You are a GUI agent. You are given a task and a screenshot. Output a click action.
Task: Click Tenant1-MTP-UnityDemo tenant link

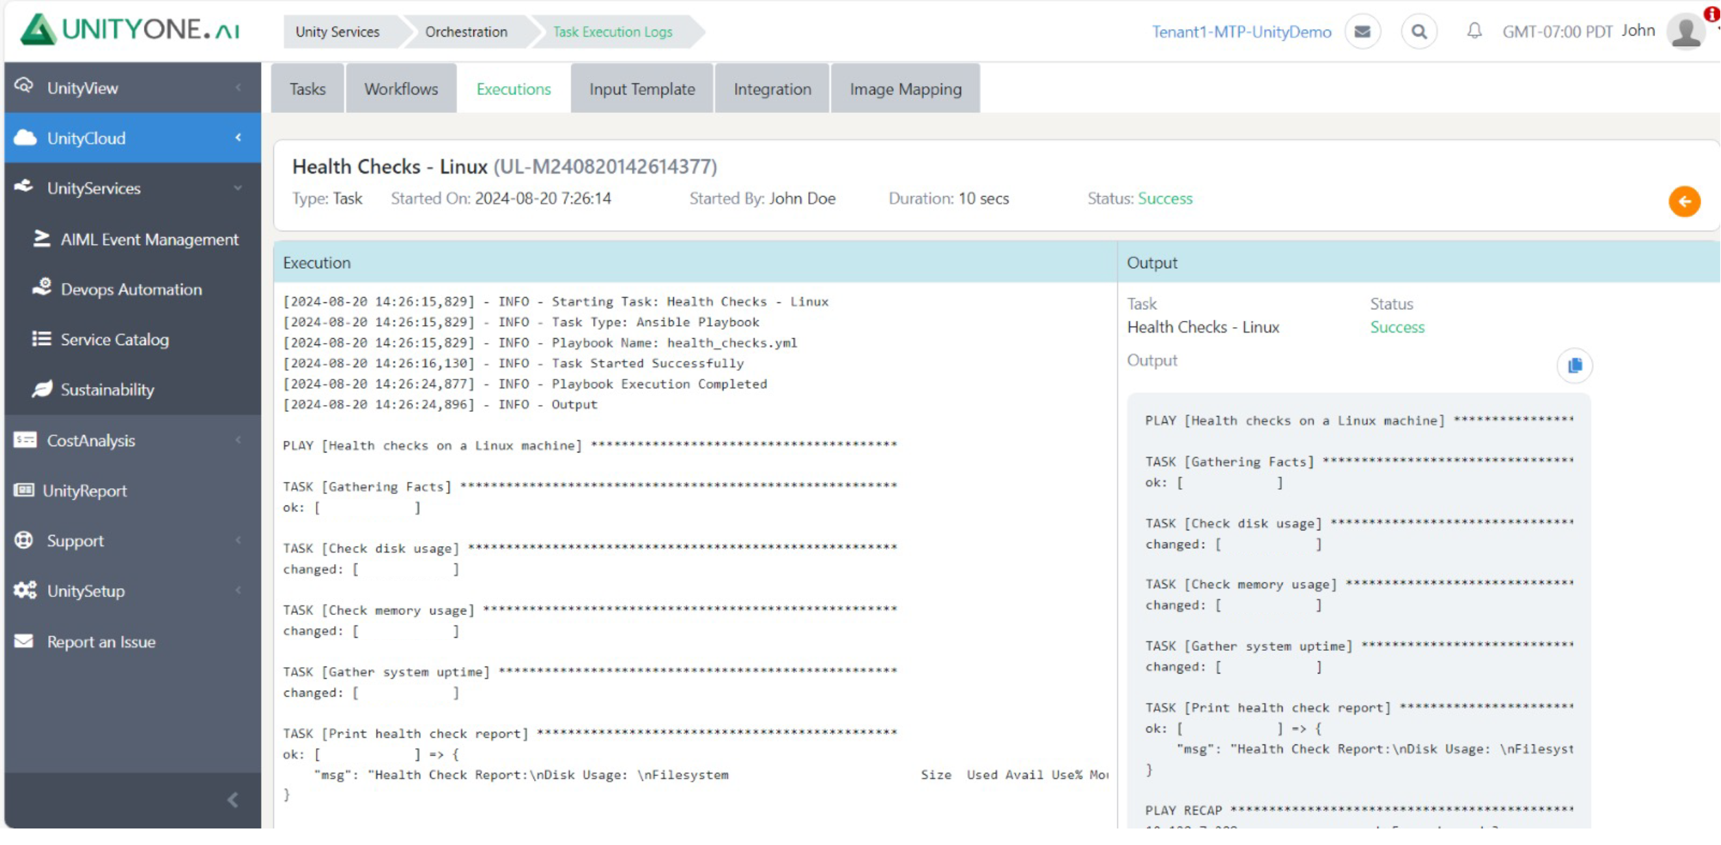point(1241,32)
